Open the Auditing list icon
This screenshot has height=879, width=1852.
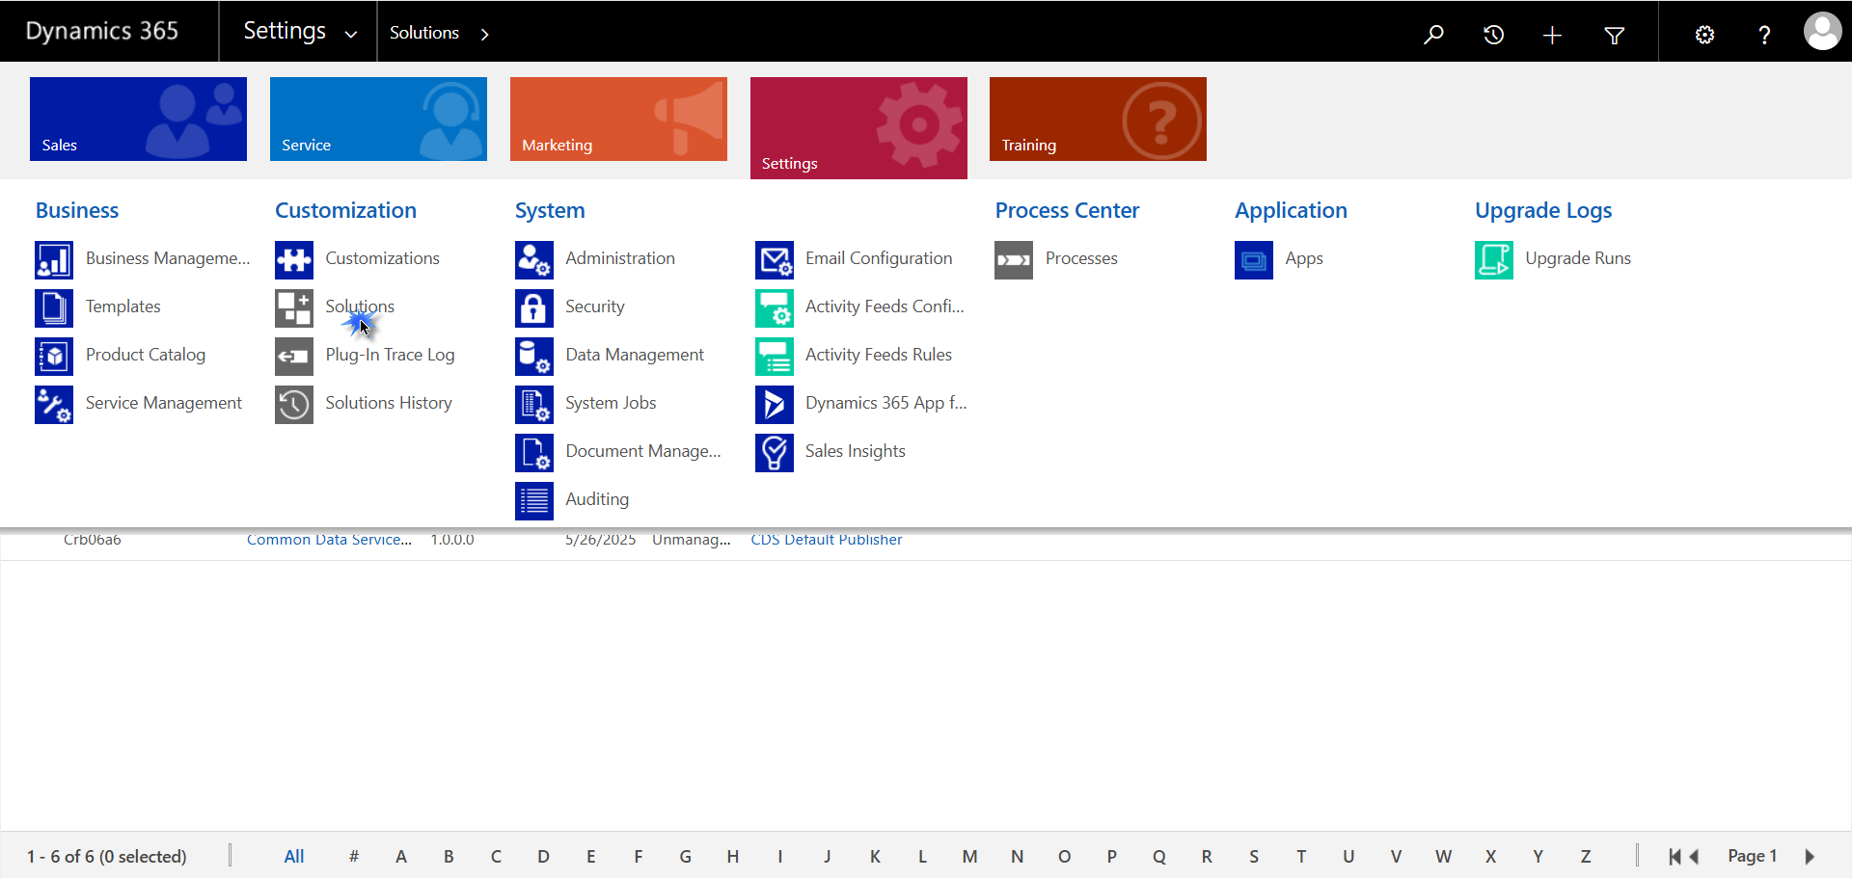click(533, 501)
